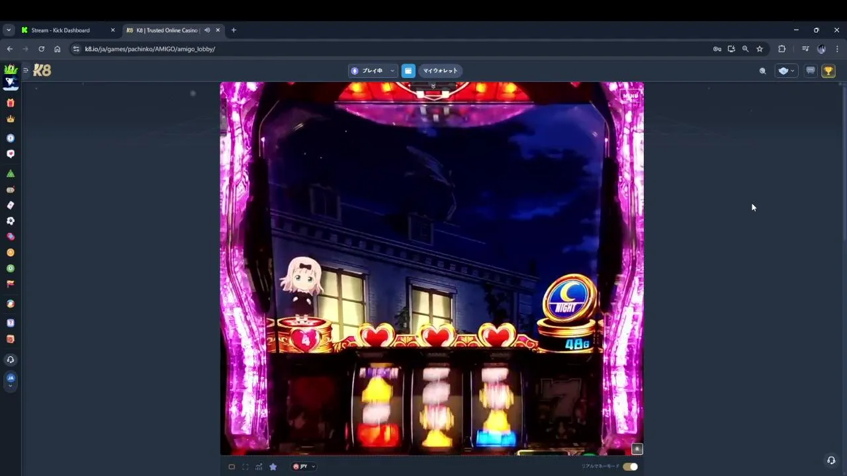Open the green circle sidebar icon
The image size is (847, 476).
pyautogui.click(x=11, y=268)
